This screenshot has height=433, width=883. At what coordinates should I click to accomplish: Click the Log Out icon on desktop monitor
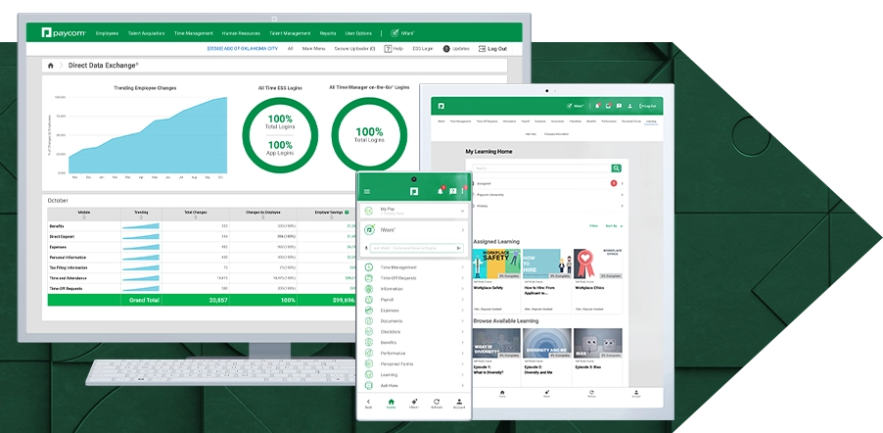click(482, 49)
